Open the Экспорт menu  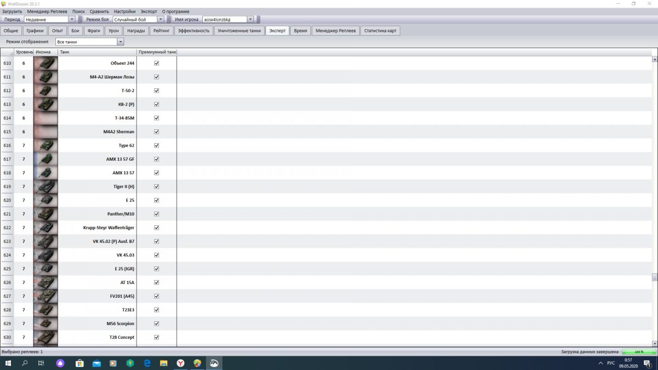(149, 12)
